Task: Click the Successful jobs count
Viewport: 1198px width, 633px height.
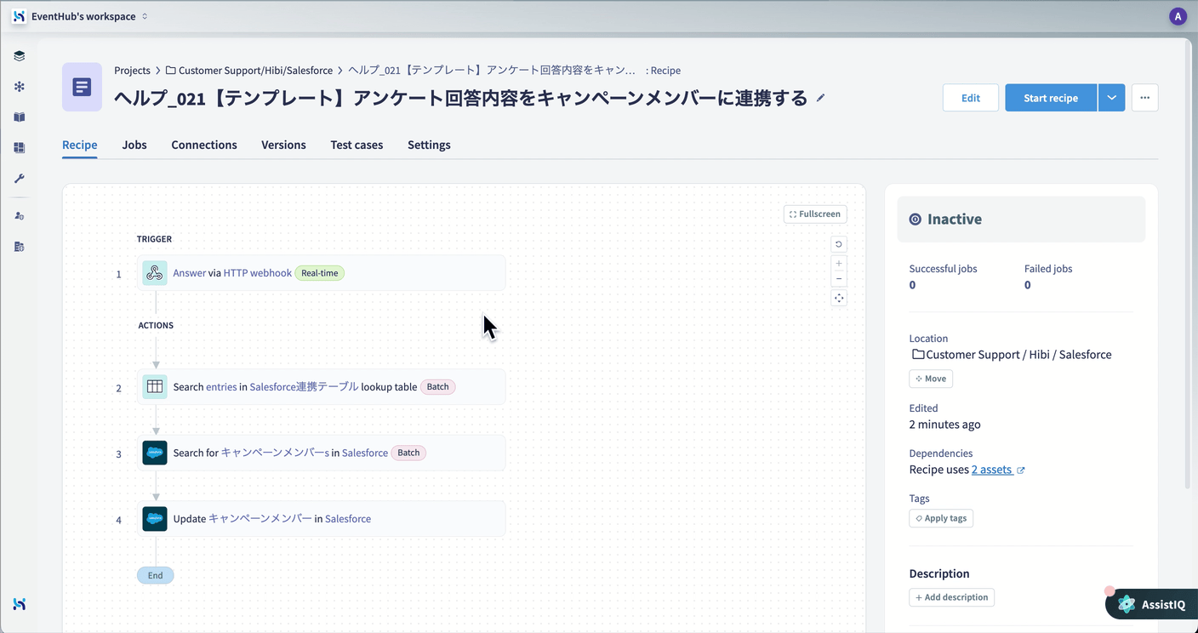Action: 912,285
